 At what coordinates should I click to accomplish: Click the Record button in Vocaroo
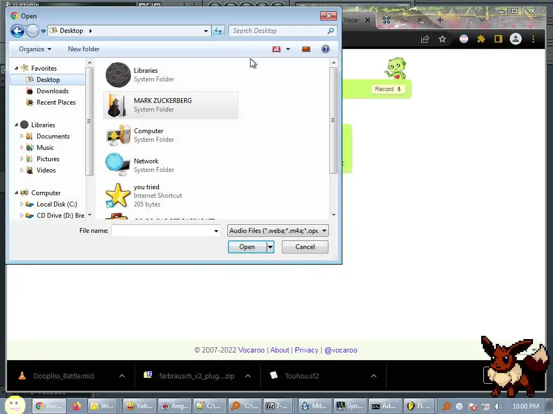[x=388, y=89]
